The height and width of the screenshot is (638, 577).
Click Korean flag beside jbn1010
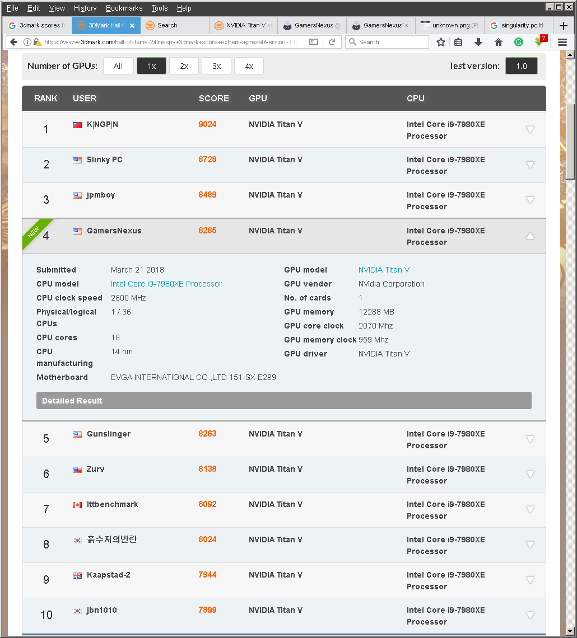(77, 611)
